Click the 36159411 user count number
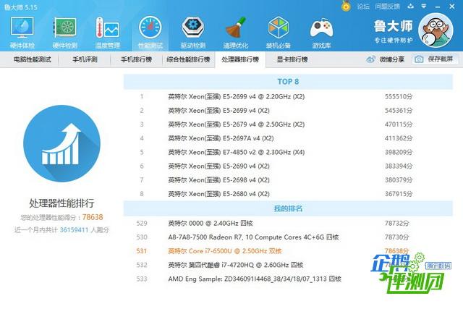The image size is (463, 309). pos(74,230)
